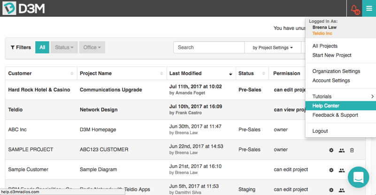Open Organization Settings
This screenshot has width=376, height=195.
336,71
